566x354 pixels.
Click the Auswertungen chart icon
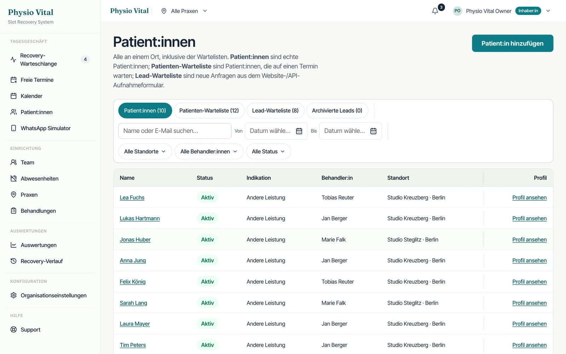click(x=13, y=245)
